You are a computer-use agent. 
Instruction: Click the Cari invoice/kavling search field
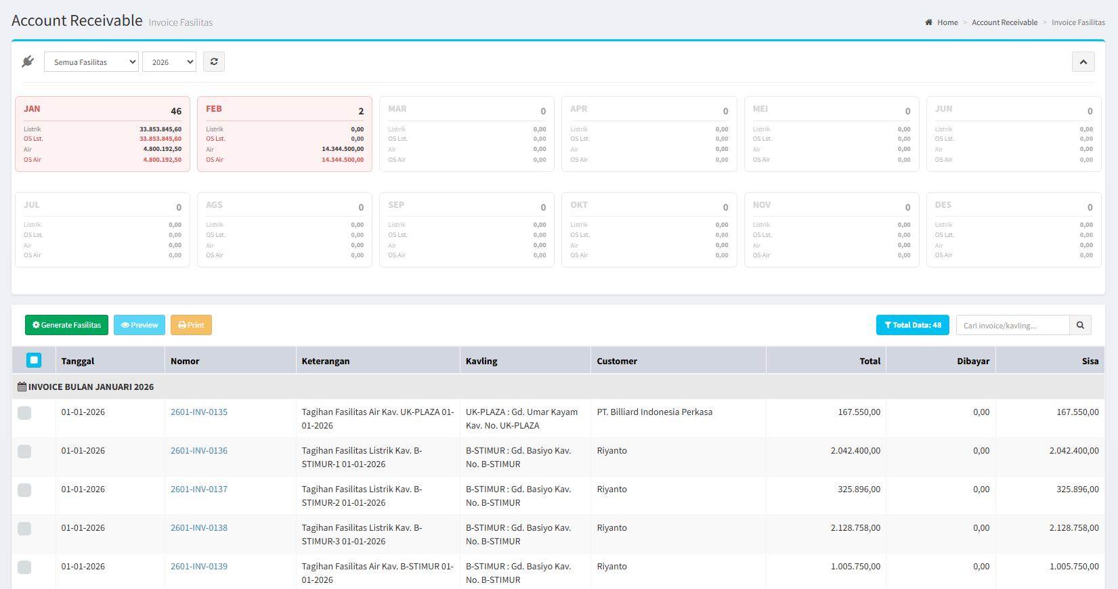tap(1012, 325)
